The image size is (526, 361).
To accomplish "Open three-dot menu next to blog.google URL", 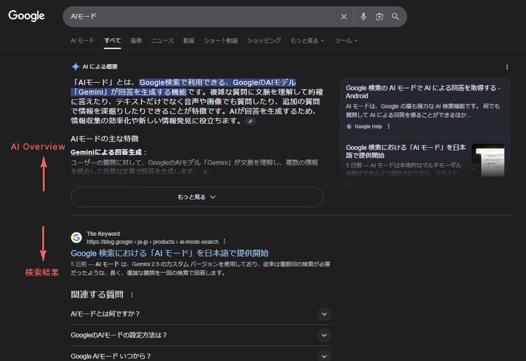I will coord(225,242).
